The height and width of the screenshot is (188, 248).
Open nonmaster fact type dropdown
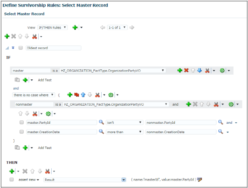[x=116, y=104]
